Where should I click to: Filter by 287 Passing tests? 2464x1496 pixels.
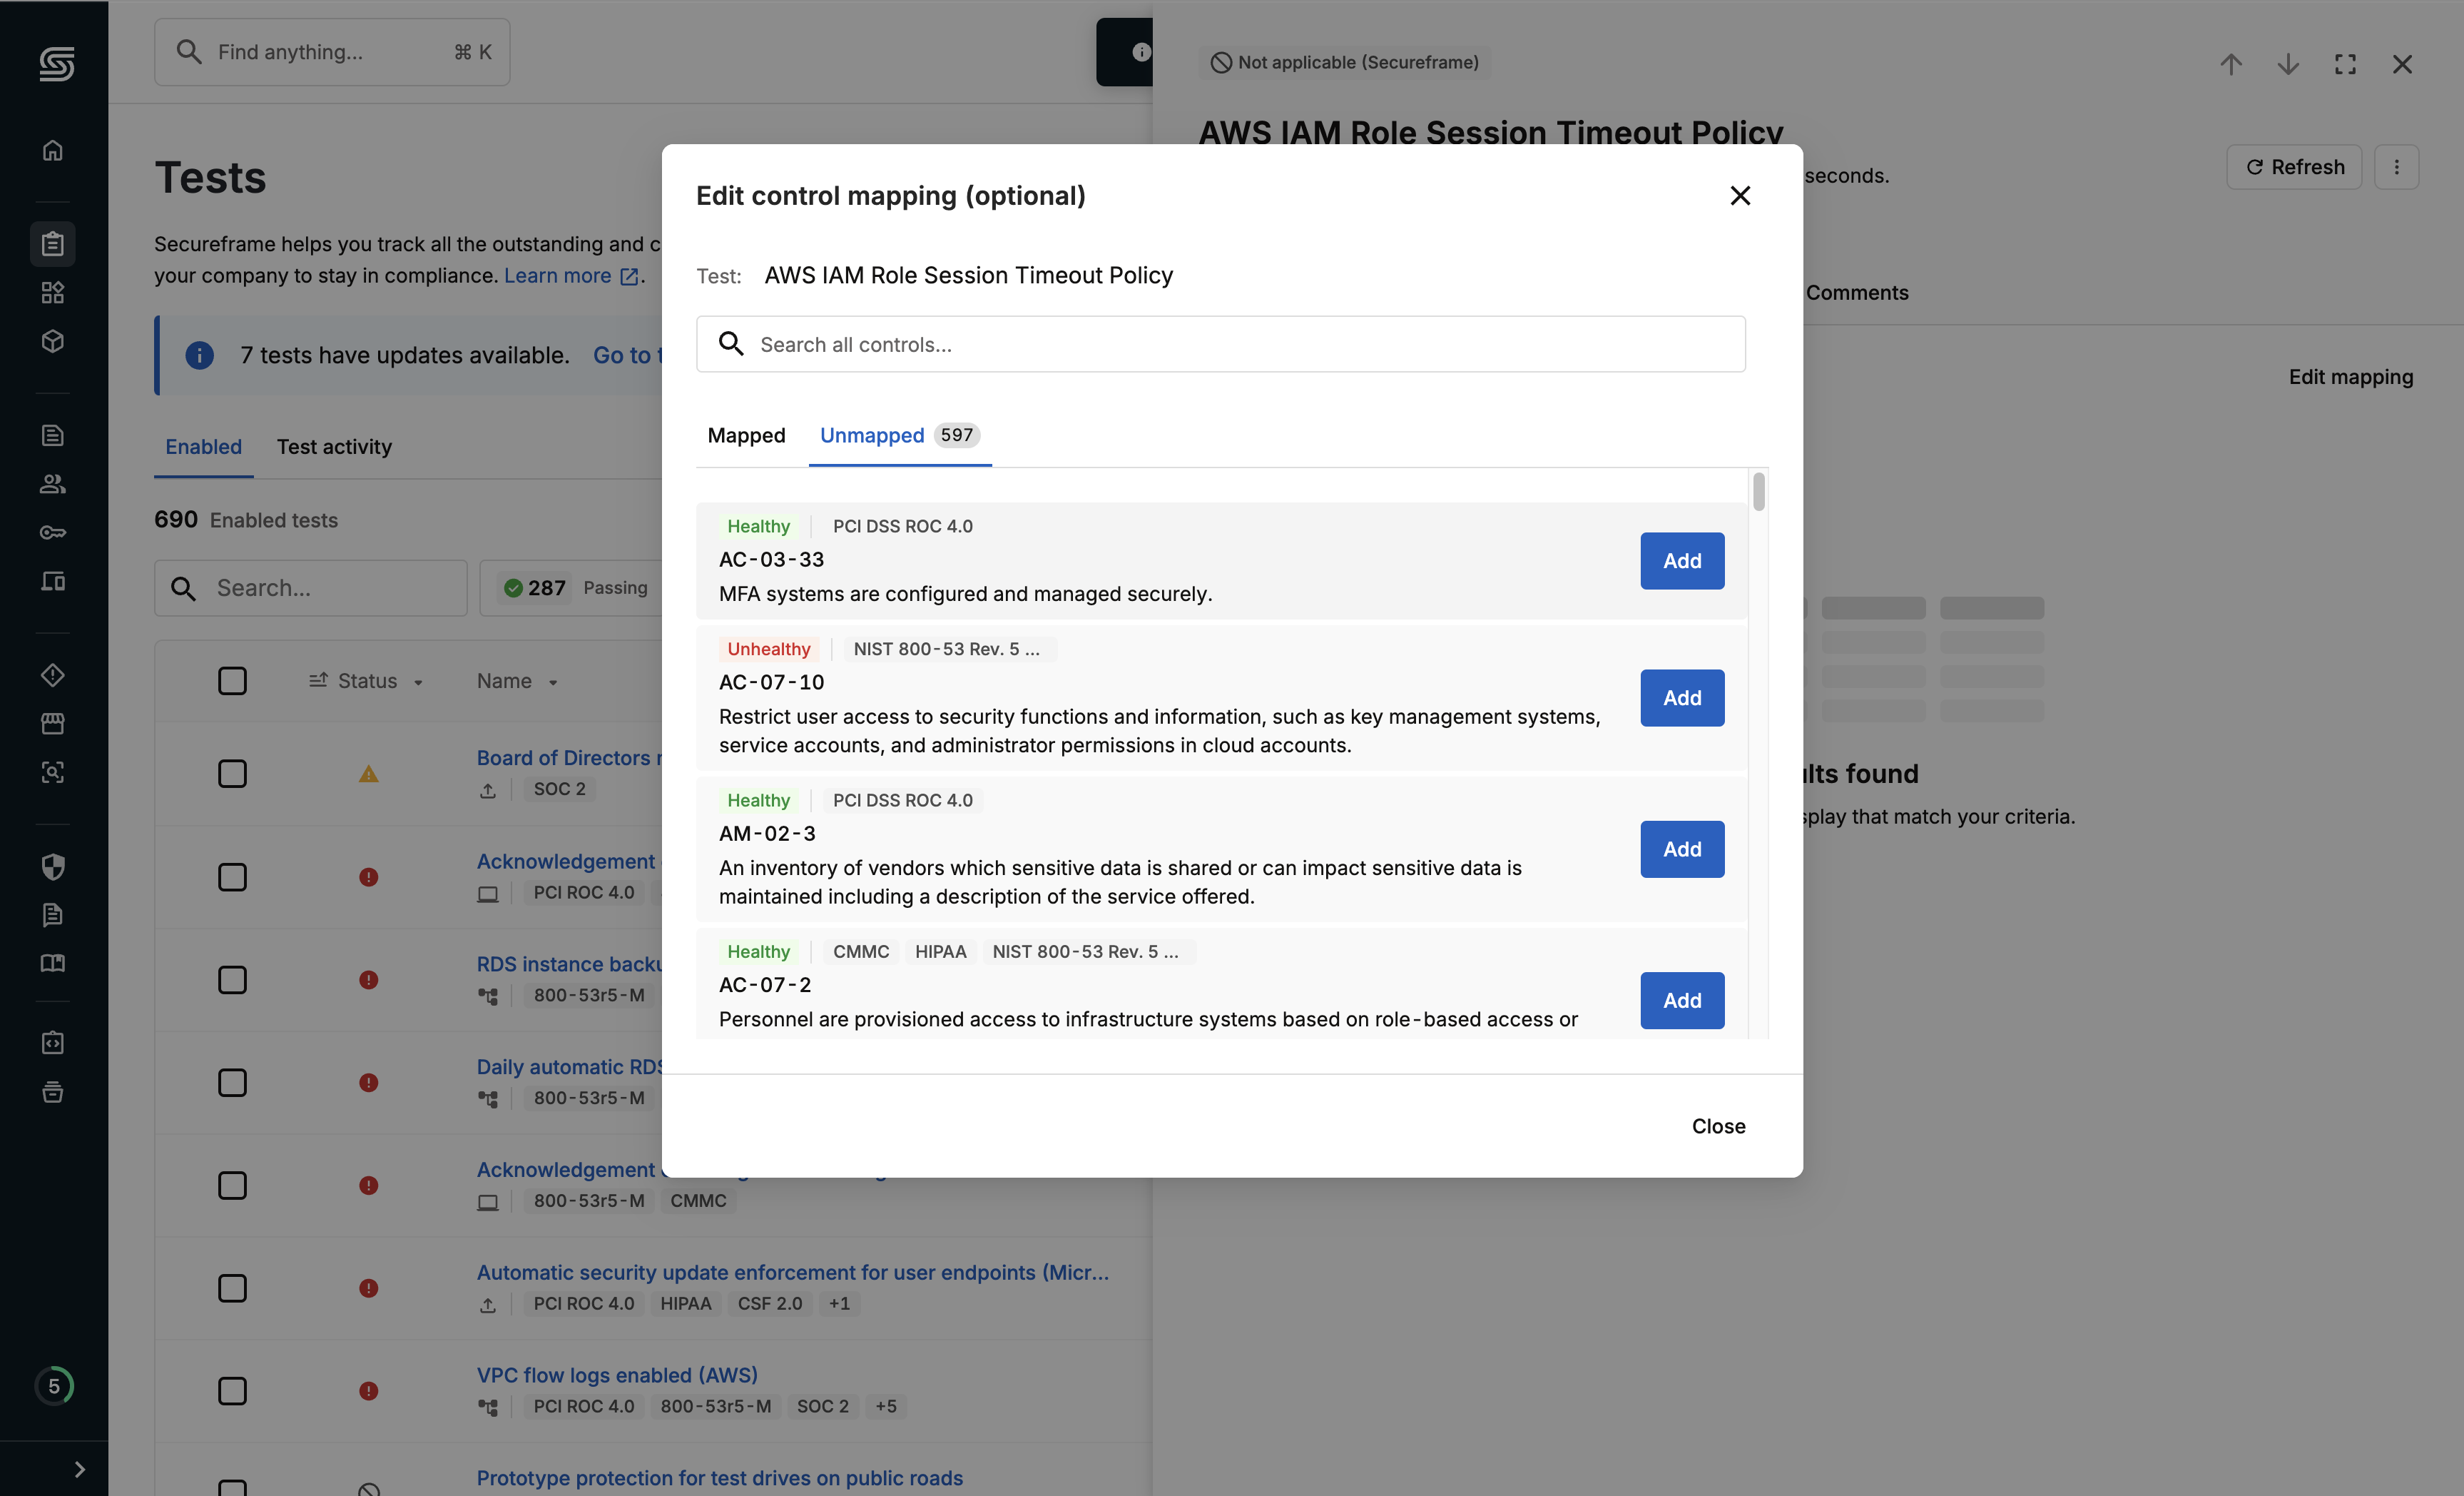[x=576, y=588]
